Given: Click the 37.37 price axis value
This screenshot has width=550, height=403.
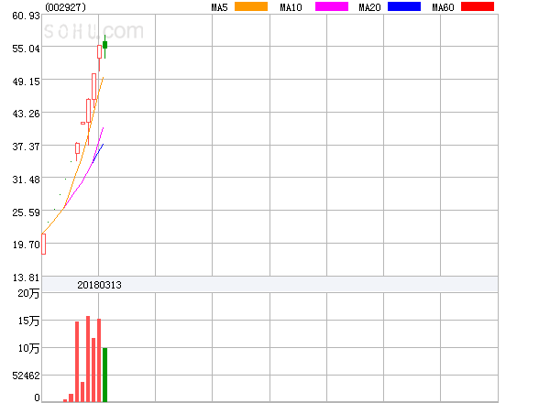Looking at the screenshot, I should pos(26,147).
